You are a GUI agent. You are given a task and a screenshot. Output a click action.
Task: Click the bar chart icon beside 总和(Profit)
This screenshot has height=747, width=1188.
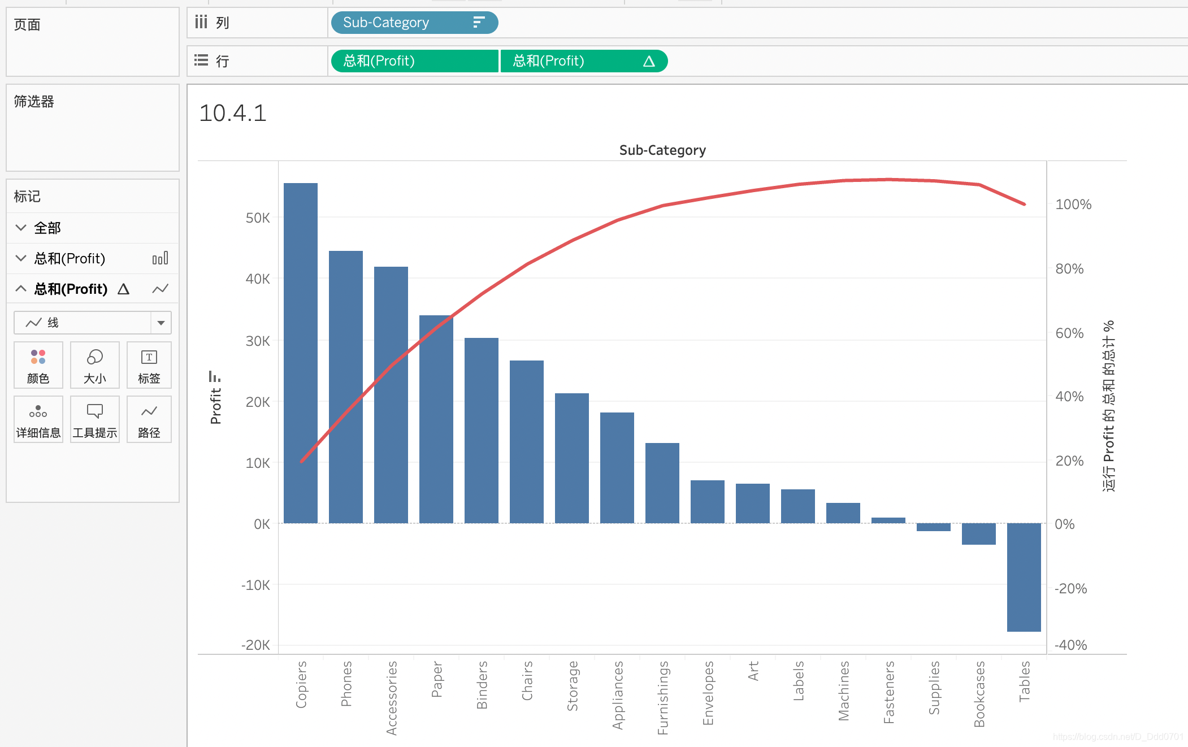click(x=160, y=259)
